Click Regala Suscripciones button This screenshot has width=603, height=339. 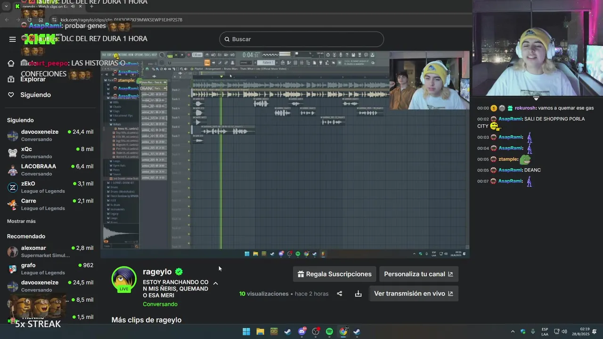point(334,274)
